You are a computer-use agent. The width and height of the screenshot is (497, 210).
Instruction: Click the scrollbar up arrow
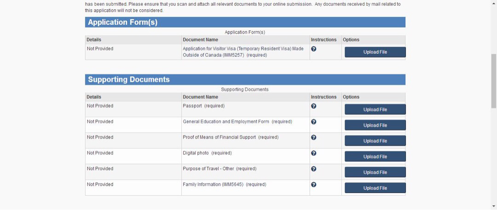494,3
